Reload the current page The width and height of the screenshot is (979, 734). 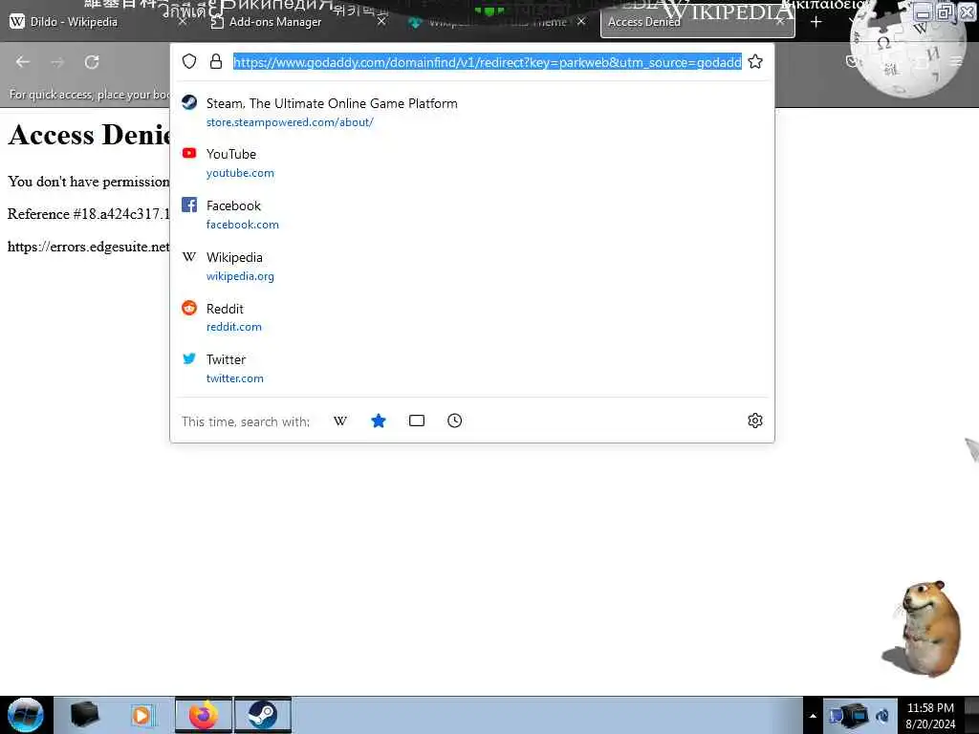(x=92, y=62)
